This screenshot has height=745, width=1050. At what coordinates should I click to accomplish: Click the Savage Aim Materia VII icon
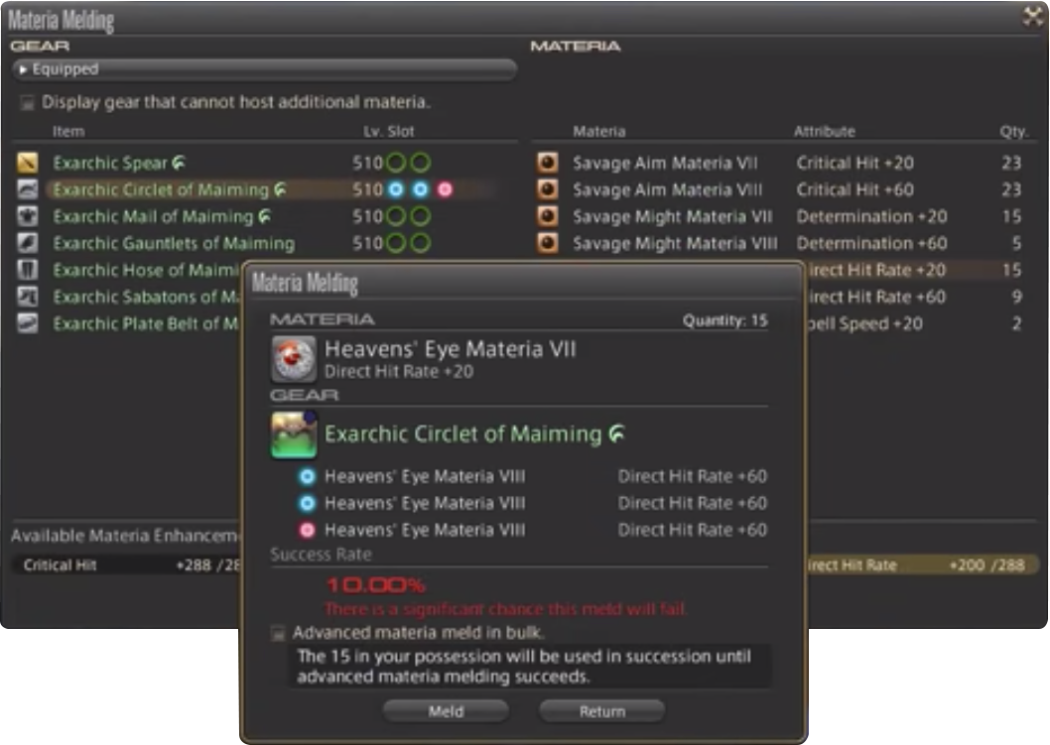tap(548, 163)
